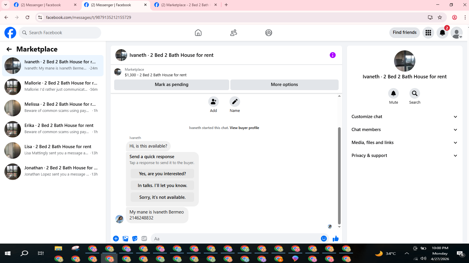The width and height of the screenshot is (469, 263).
Task: Open the Friends icon in top navigation
Action: (234, 33)
